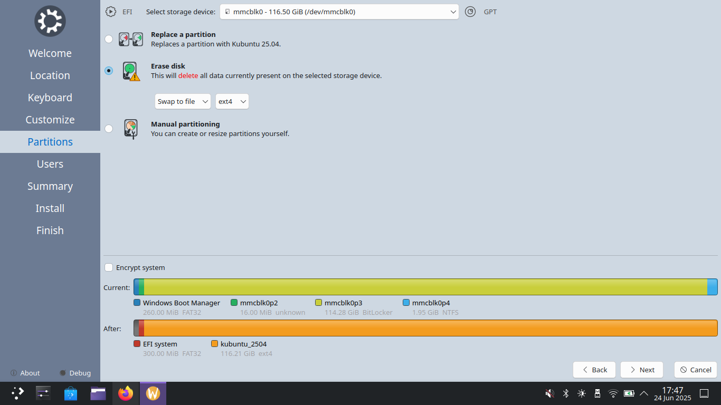721x405 pixels.
Task: Select Manual partitioning radio button
Action: coord(109,129)
